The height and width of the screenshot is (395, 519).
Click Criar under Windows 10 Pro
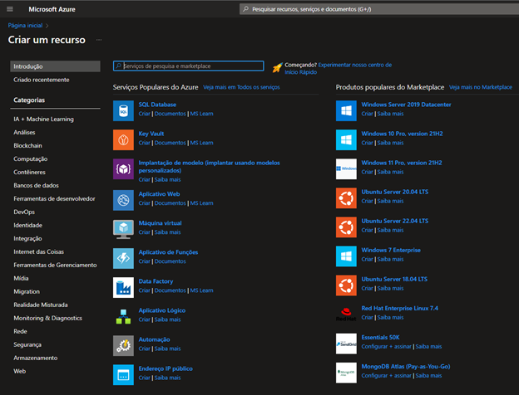pos(367,143)
